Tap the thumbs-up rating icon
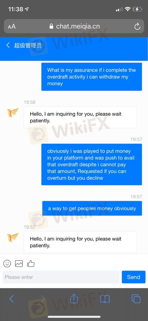Viewport: 148px width, 321px height. [x=31, y=263]
